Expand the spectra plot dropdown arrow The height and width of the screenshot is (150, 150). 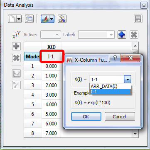tap(52, 19)
